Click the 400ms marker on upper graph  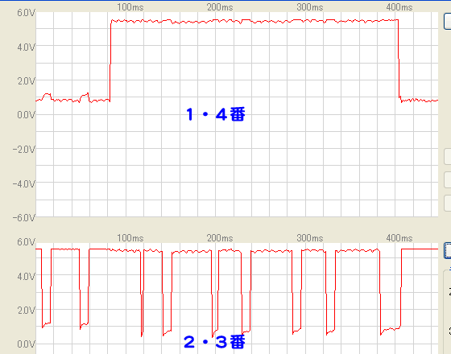point(399,7)
